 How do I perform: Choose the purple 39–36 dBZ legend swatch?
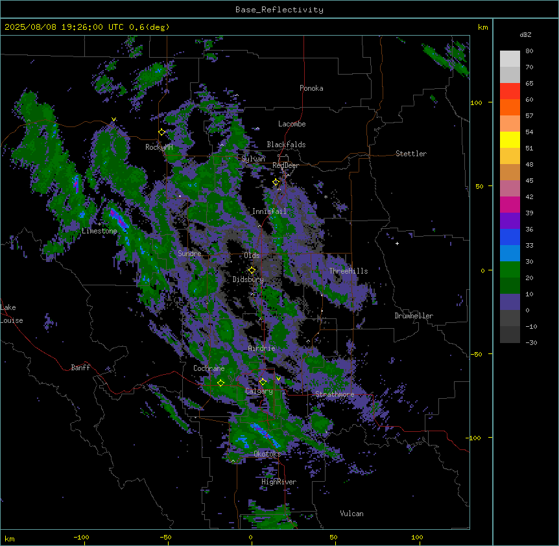(510, 221)
